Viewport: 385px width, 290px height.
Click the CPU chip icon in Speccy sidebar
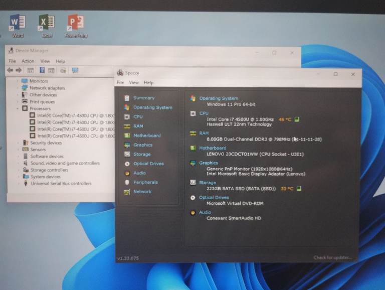[127, 117]
